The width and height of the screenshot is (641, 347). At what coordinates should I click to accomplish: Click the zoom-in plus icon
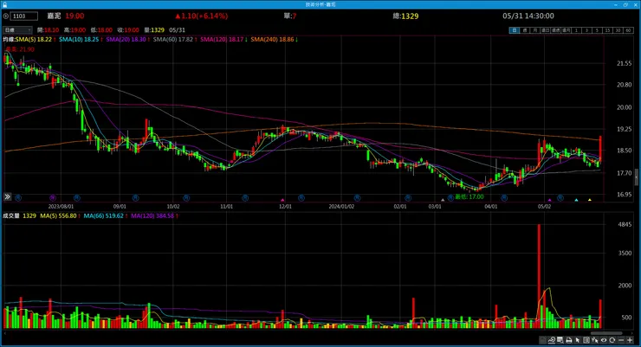click(630, 340)
